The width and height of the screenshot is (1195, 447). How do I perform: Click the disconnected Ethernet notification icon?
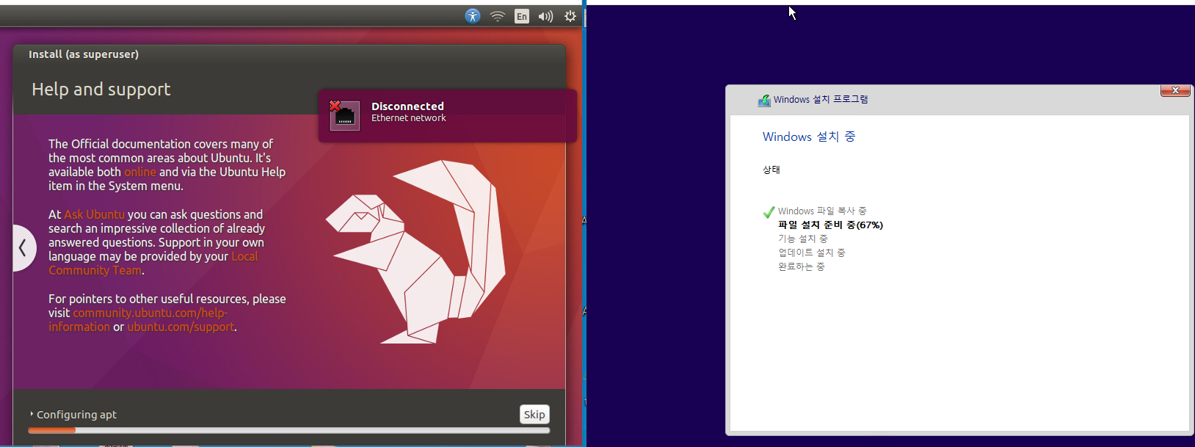pyautogui.click(x=344, y=115)
